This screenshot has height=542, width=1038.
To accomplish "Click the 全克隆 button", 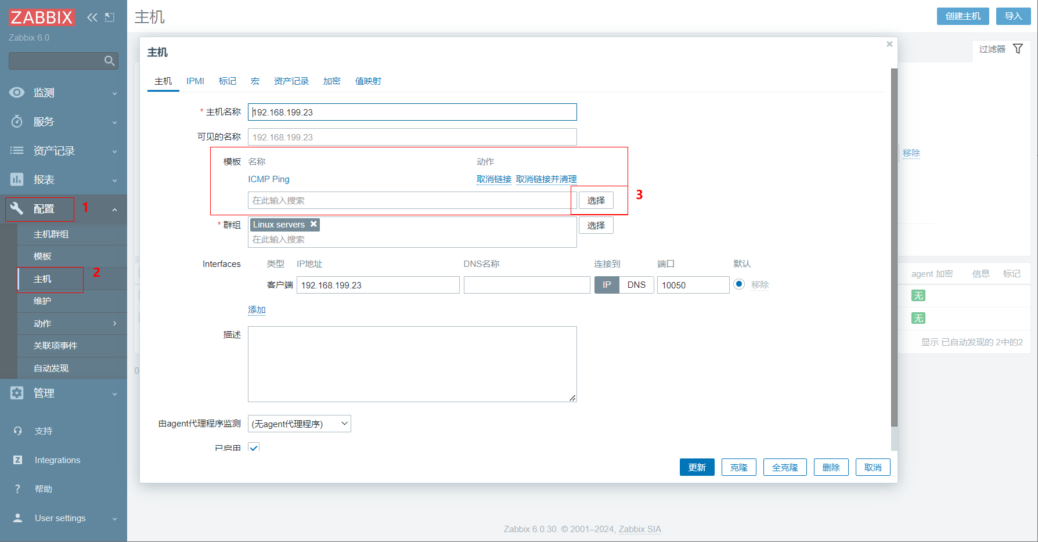I will [x=785, y=467].
